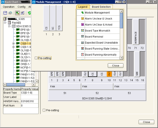Click the Module Management legend icon
This screenshot has width=158, height=128.
[82, 13]
